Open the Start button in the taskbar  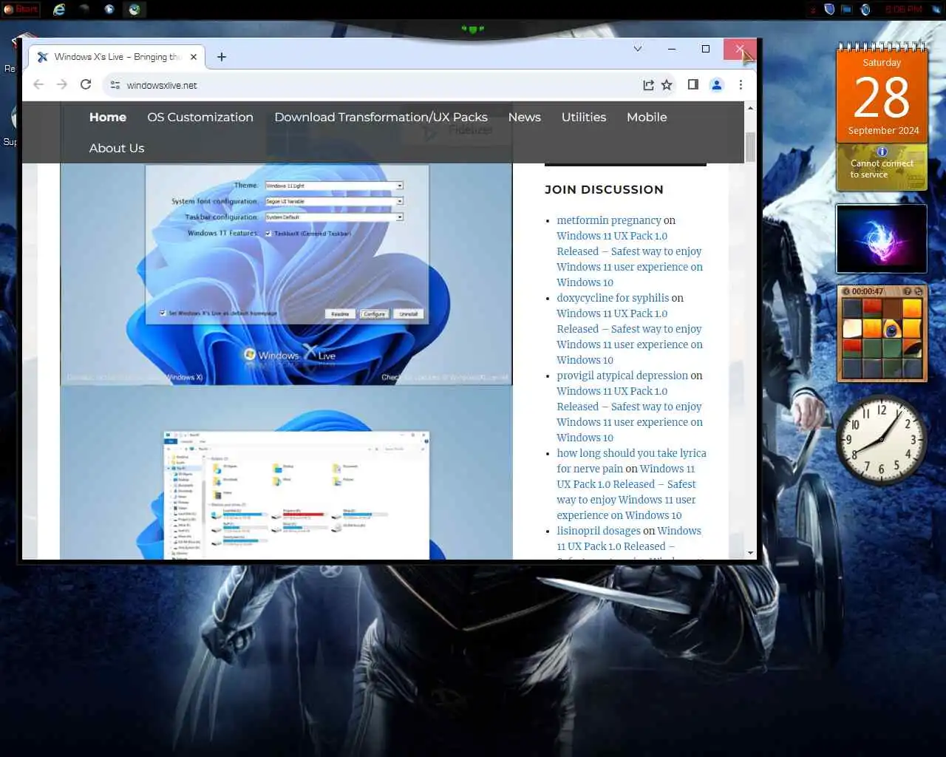pyautogui.click(x=21, y=10)
